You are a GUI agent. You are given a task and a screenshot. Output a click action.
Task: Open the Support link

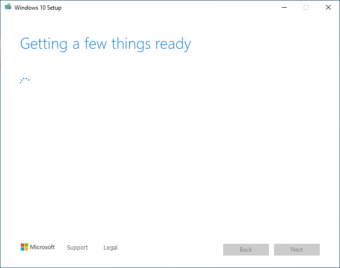pos(77,248)
